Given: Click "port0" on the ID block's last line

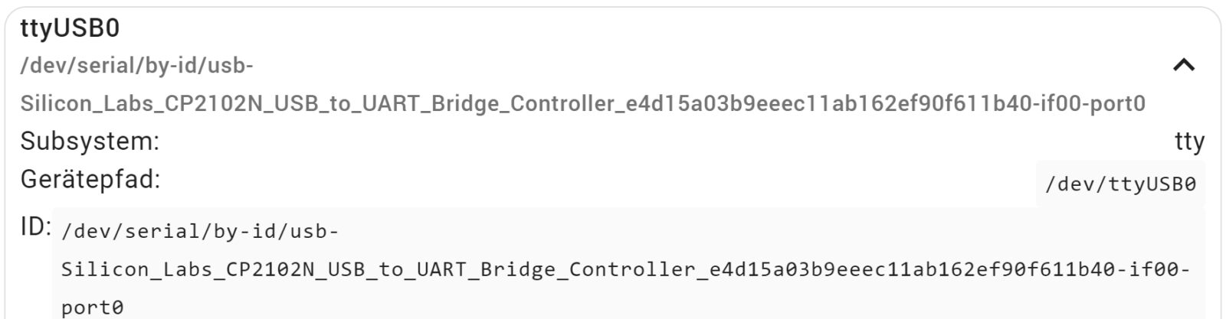Looking at the screenshot, I should click(92, 308).
